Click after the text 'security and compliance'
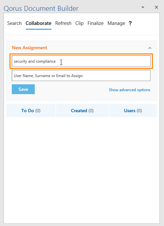164x226 pixels. tap(57, 61)
